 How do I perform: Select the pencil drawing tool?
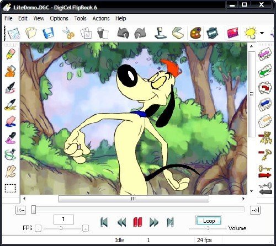(10, 54)
